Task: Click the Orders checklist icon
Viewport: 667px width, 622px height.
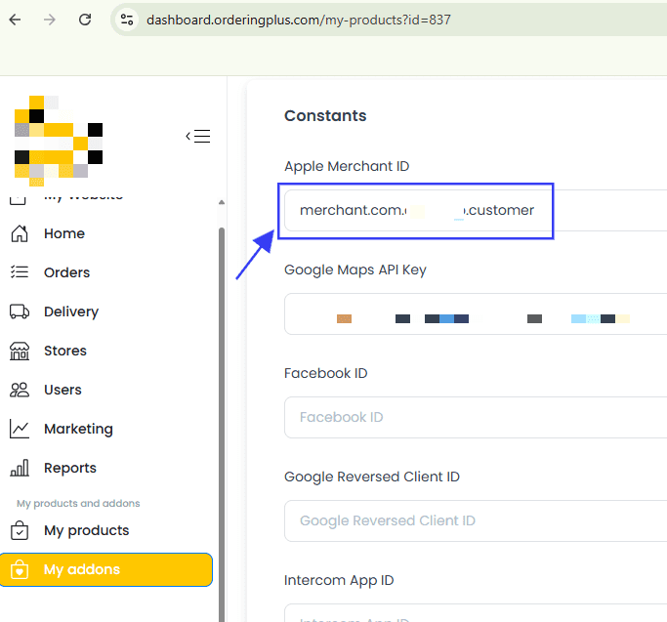Action: click(20, 272)
